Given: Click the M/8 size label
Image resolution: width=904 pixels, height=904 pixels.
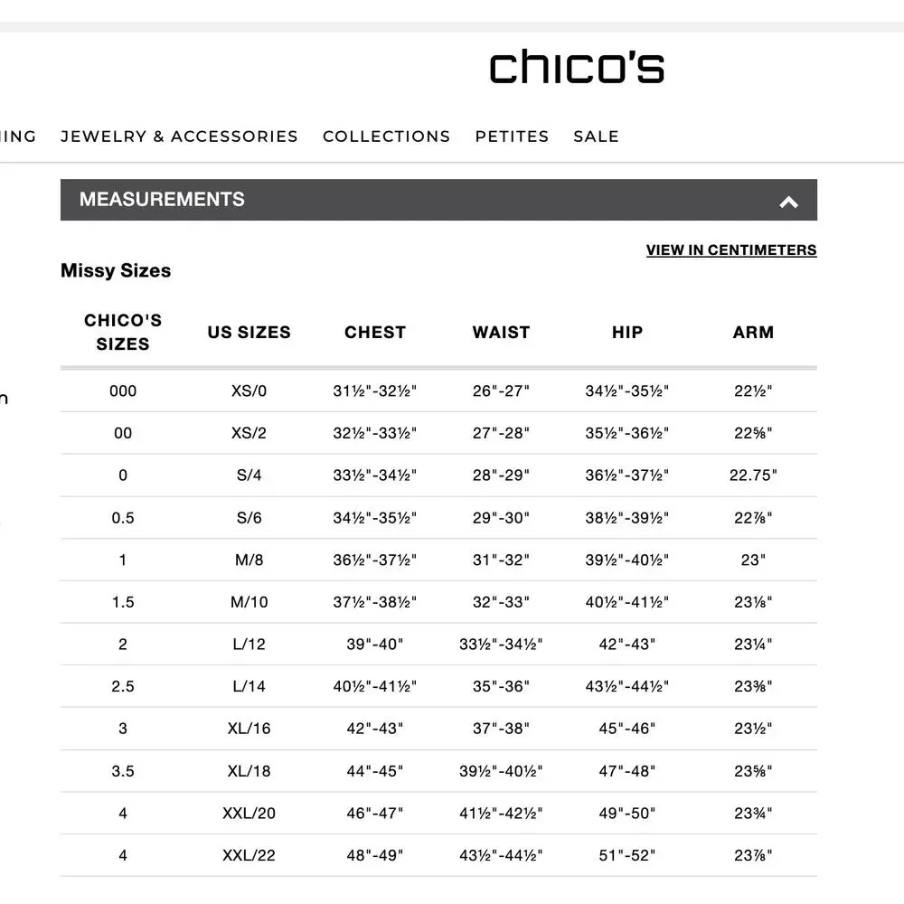Looking at the screenshot, I should pyautogui.click(x=249, y=560).
